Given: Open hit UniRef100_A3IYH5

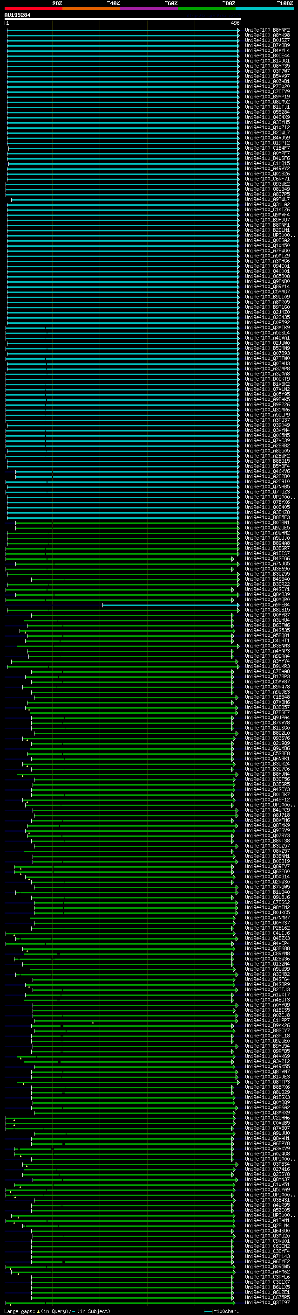Looking at the screenshot, I should pos(267,123).
